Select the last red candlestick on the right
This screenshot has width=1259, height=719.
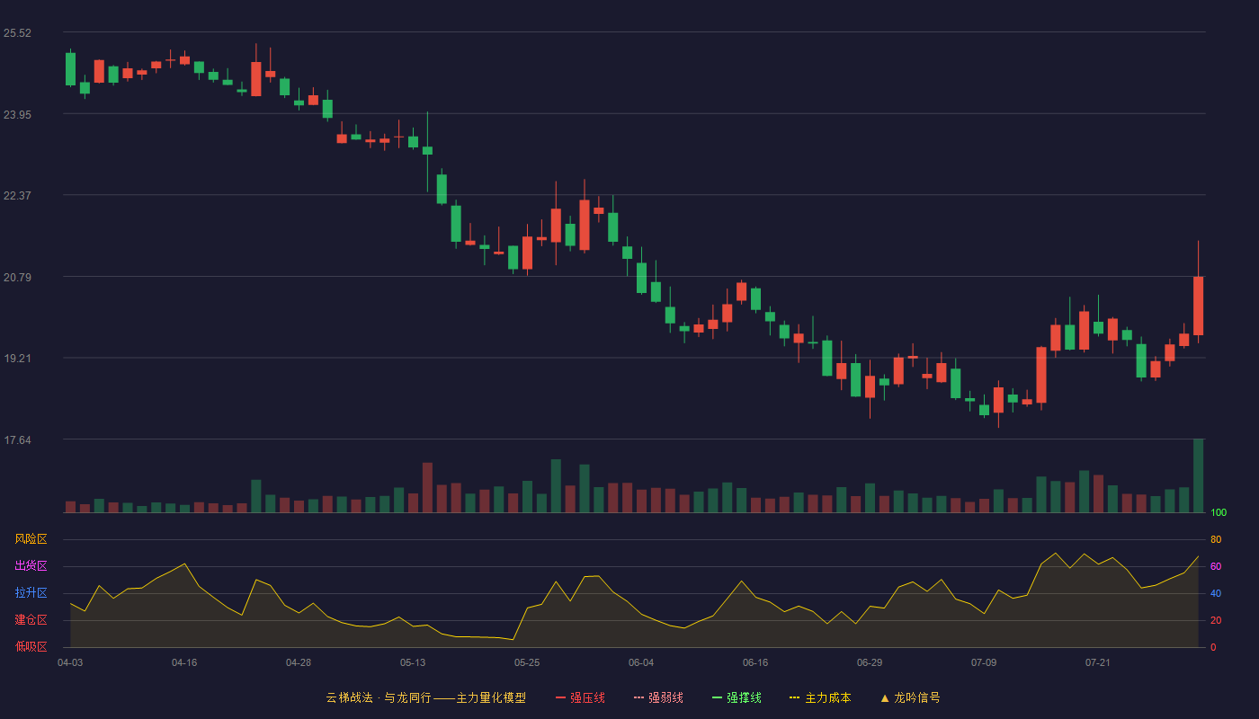click(1198, 306)
